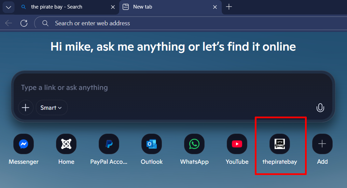This screenshot has height=188, width=347.
Task: Click Add to create new shortcut
Action: pos(322,144)
